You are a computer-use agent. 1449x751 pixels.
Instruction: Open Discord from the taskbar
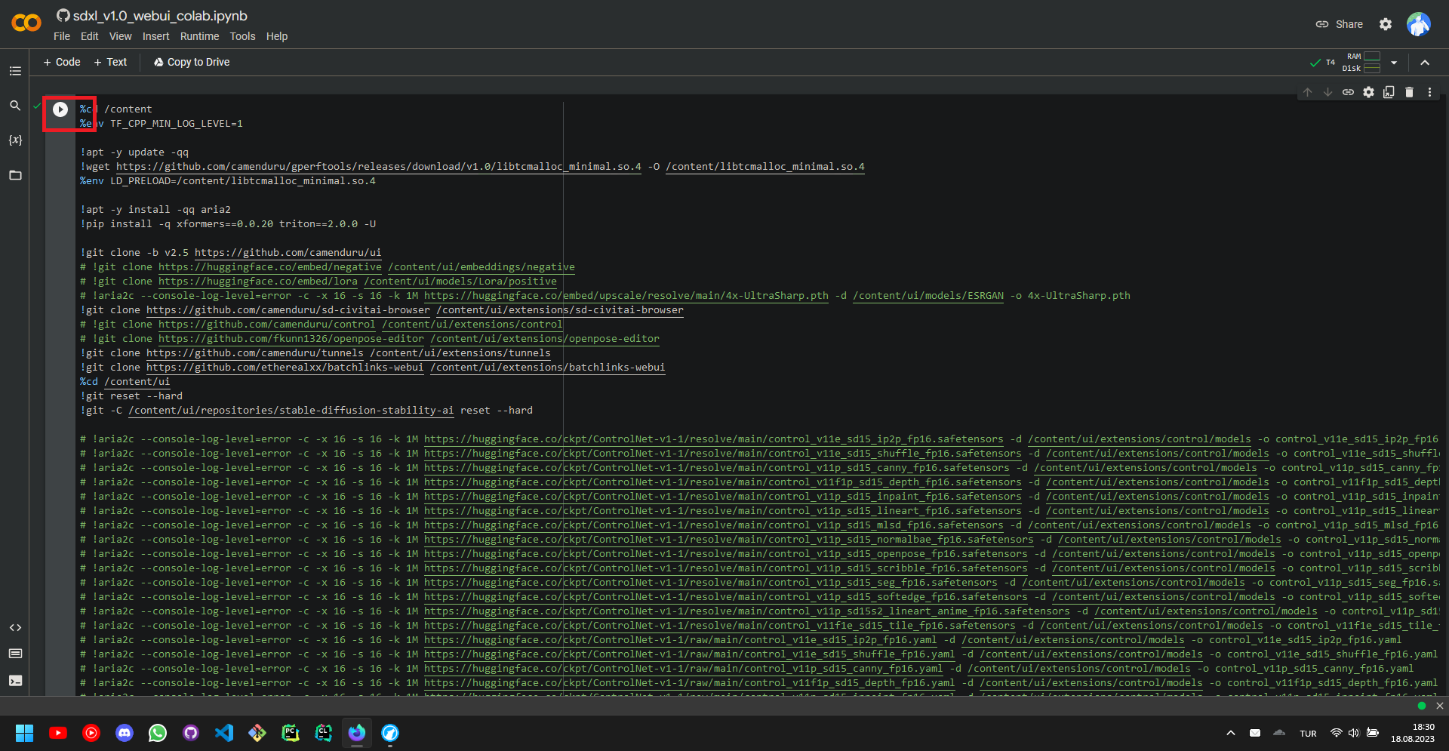click(x=125, y=733)
